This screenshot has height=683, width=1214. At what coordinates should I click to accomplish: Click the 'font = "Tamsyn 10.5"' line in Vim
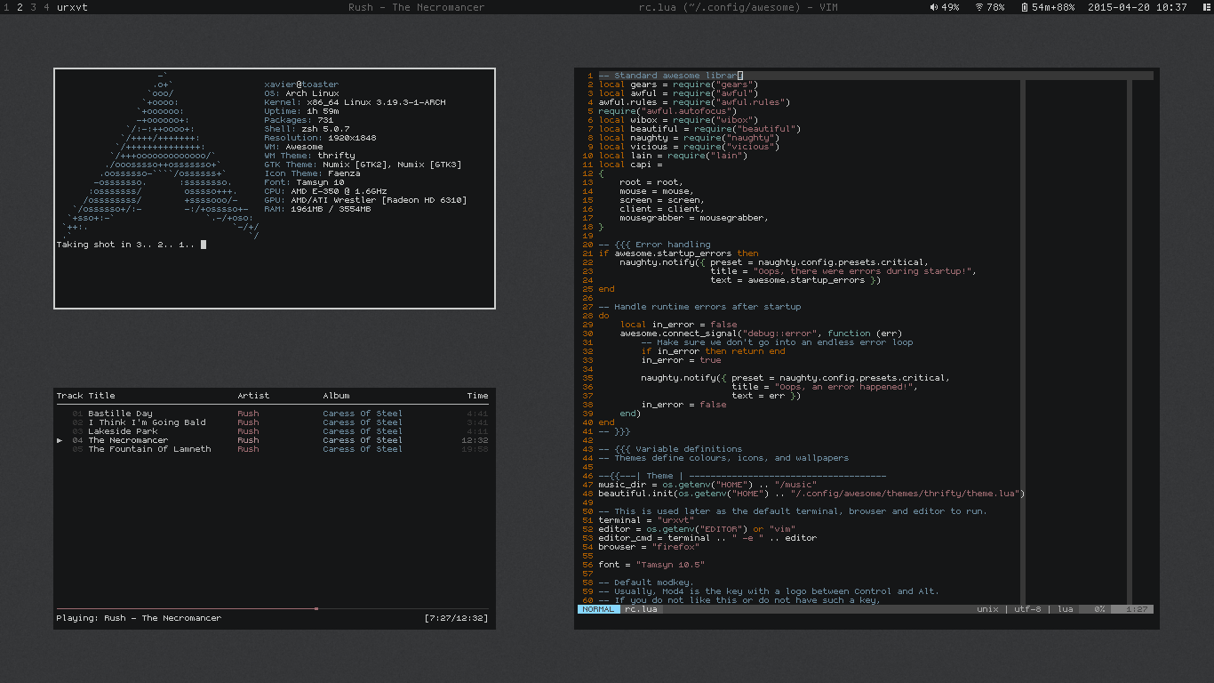(x=651, y=565)
